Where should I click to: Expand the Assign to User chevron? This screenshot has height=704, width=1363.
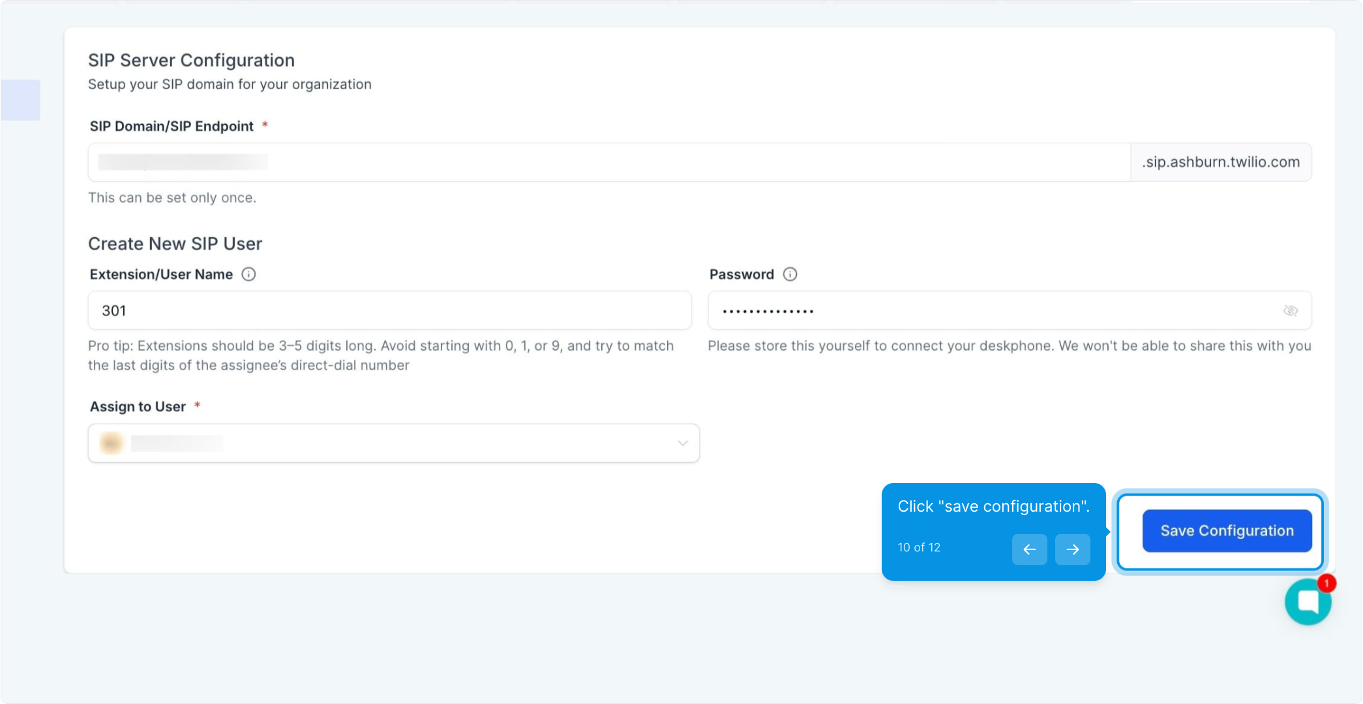[682, 443]
